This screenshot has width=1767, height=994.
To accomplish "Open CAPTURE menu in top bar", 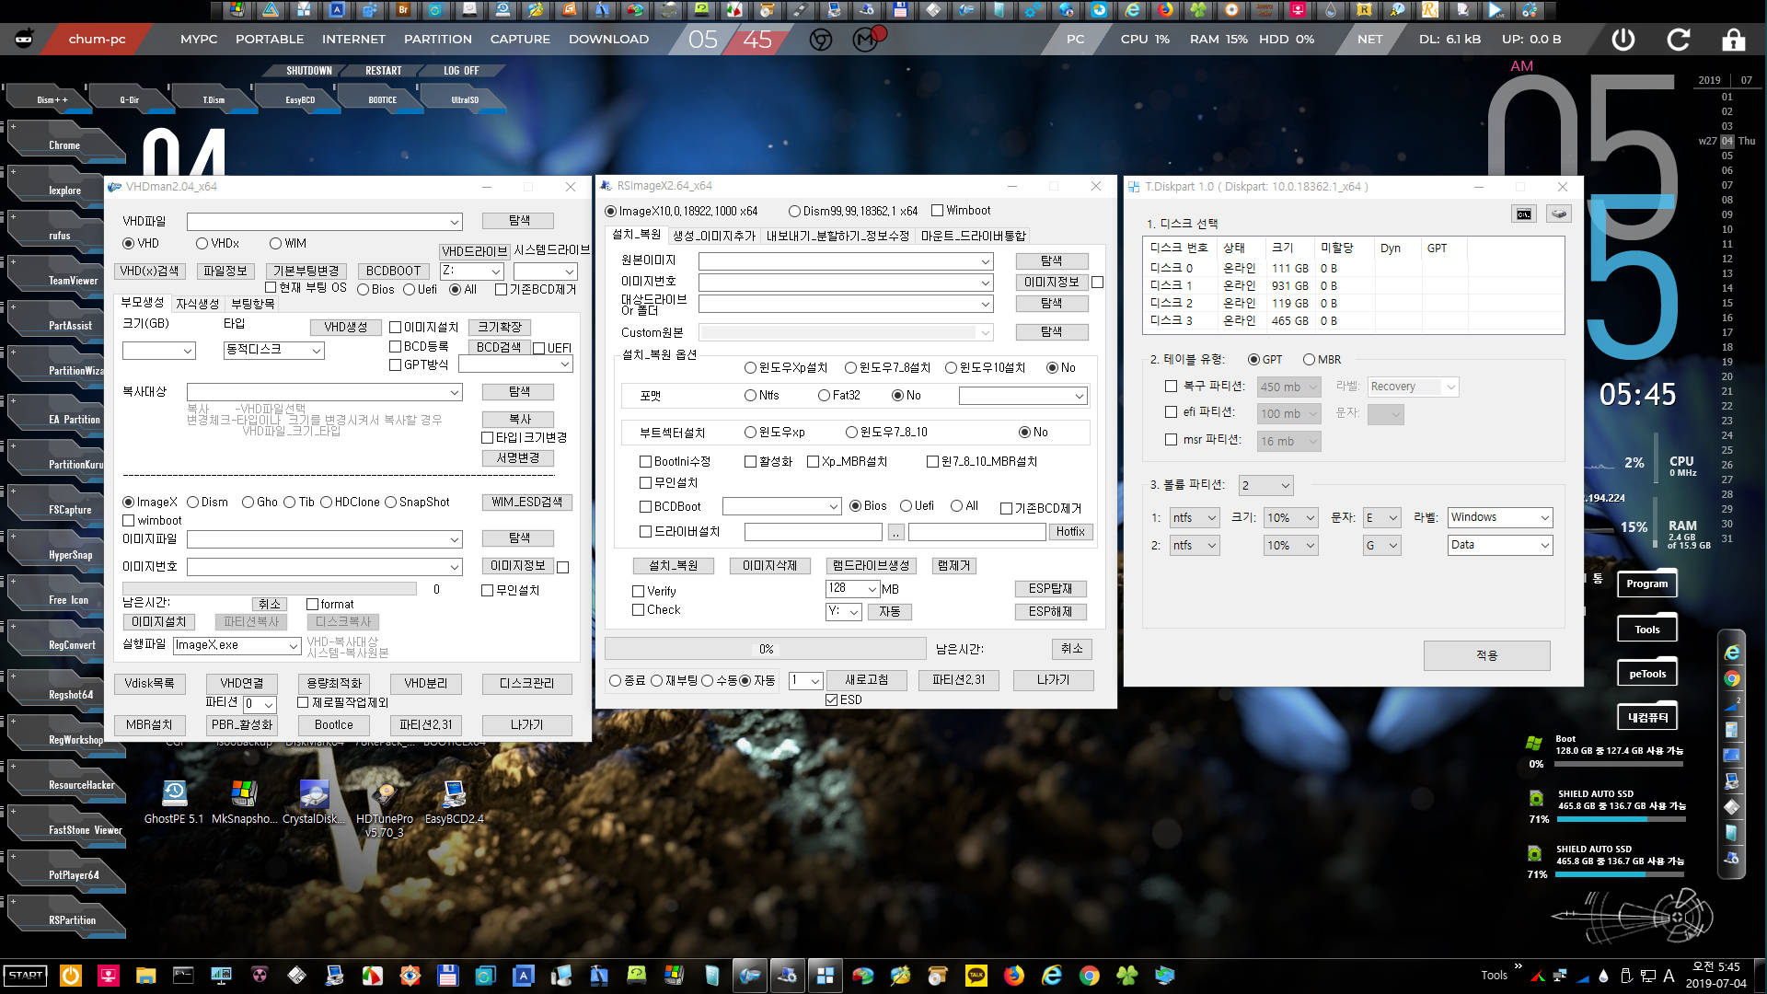I will 520,40.
